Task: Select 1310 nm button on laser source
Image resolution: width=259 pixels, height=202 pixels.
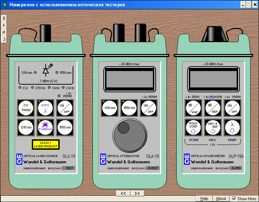Action: click(x=26, y=127)
